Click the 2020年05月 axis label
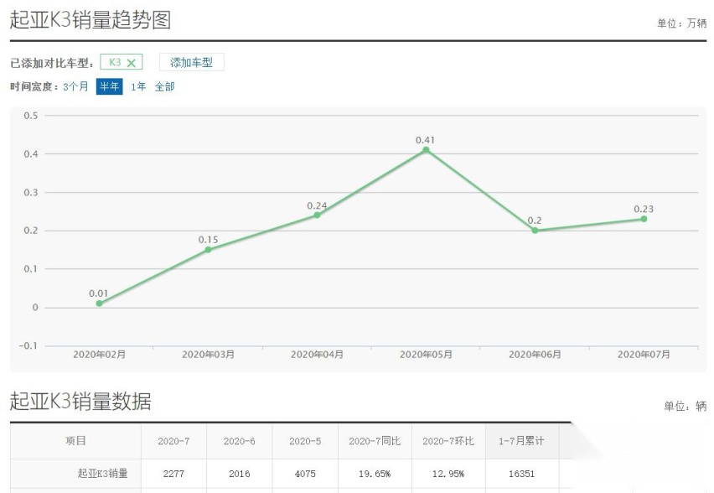714x493 pixels. 426,355
